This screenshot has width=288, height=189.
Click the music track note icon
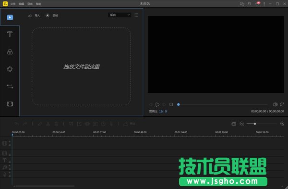coord(5,167)
